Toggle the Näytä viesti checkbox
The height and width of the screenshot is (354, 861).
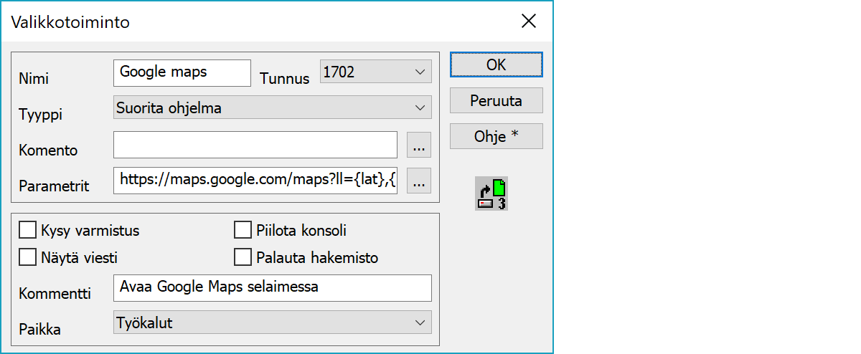[27, 257]
